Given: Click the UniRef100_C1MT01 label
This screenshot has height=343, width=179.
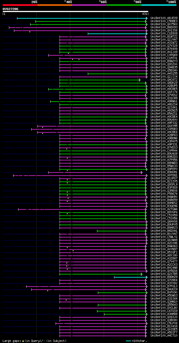Looking at the screenshot, I should [x=164, y=58].
